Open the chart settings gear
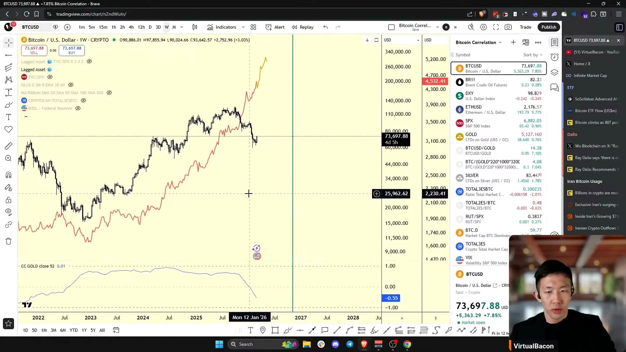This screenshot has width=626, height=352. [484, 27]
